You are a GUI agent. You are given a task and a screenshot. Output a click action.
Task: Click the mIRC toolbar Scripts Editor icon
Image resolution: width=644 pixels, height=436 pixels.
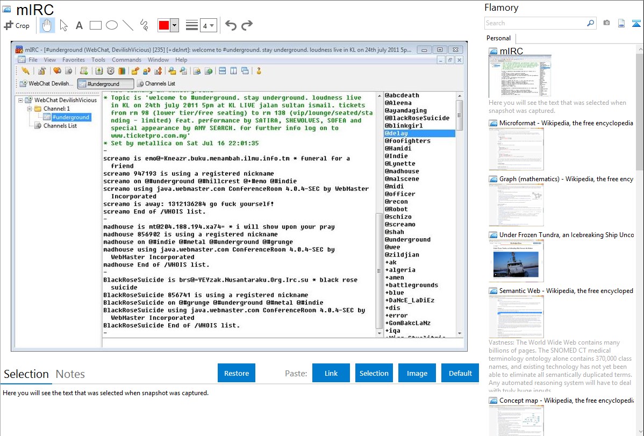(84, 71)
